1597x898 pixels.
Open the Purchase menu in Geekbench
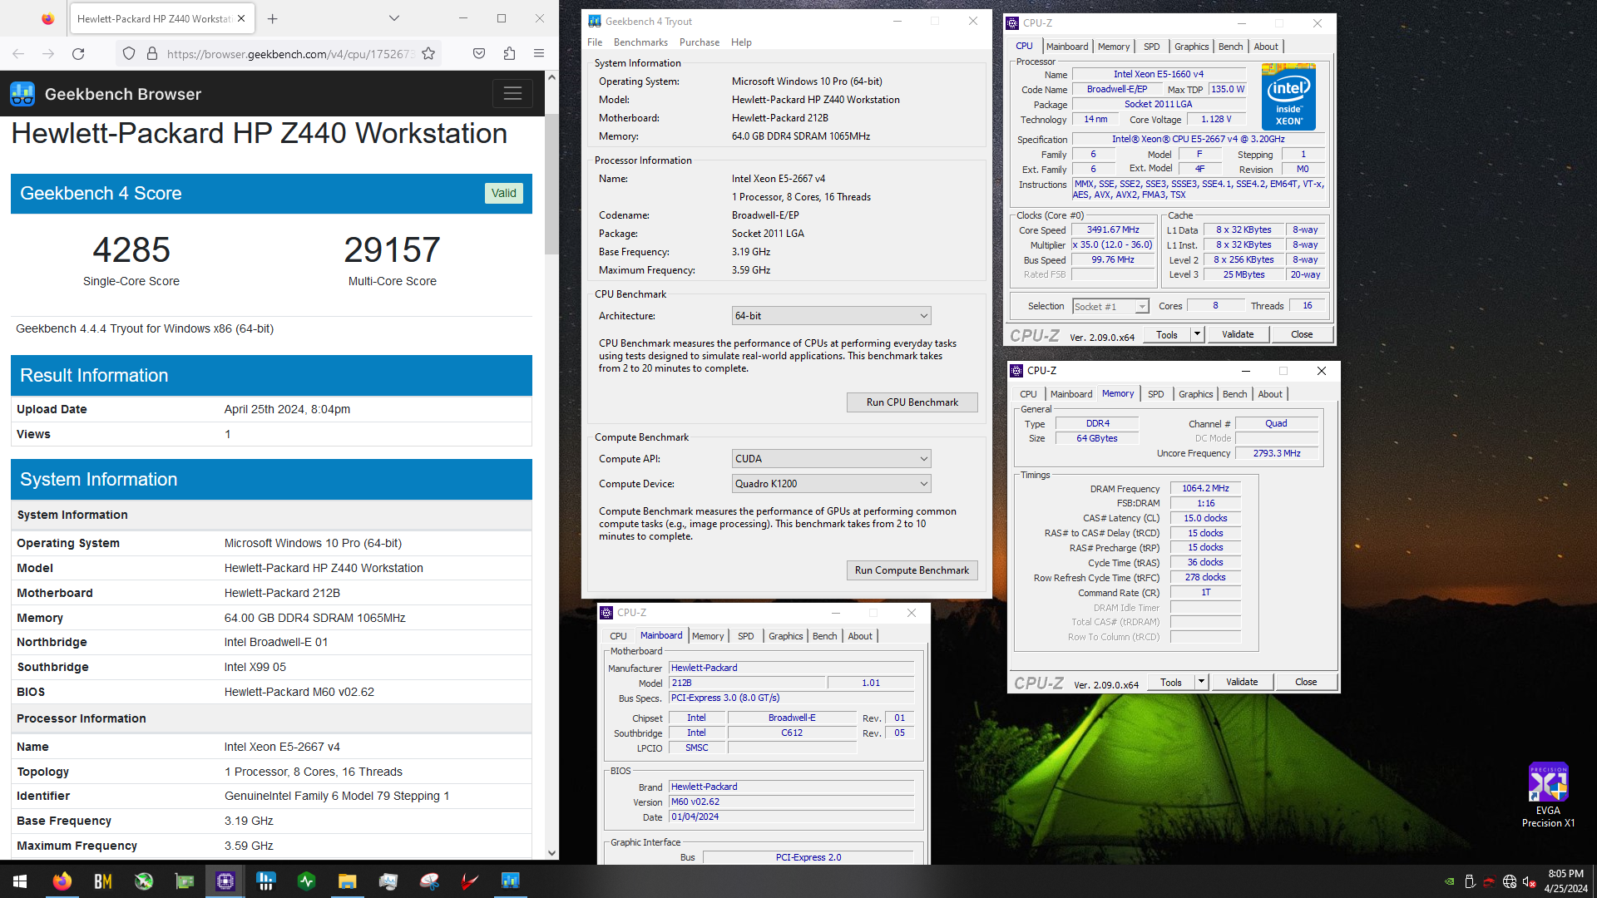click(700, 42)
